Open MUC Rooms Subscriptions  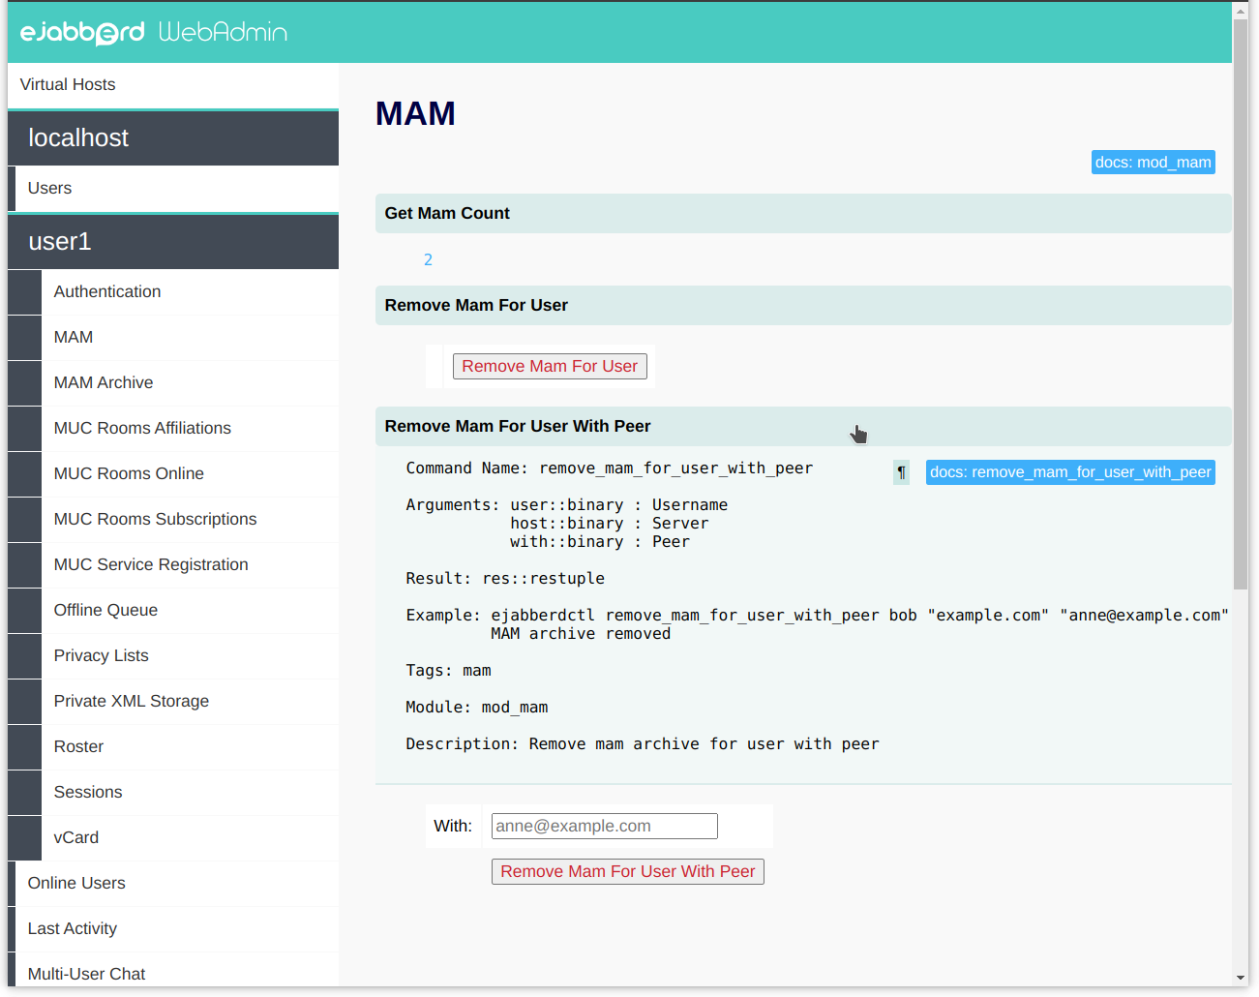tap(190, 520)
